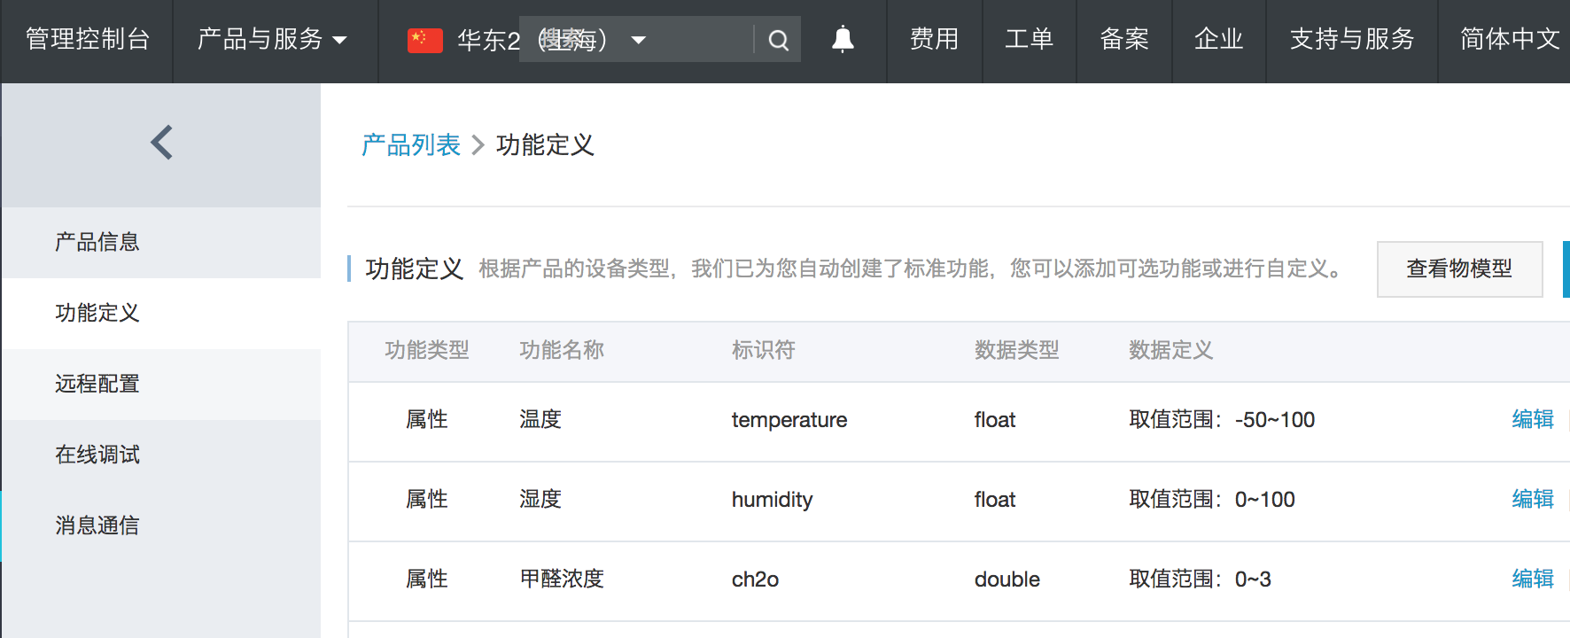Open 管理控制台 home

(88, 39)
